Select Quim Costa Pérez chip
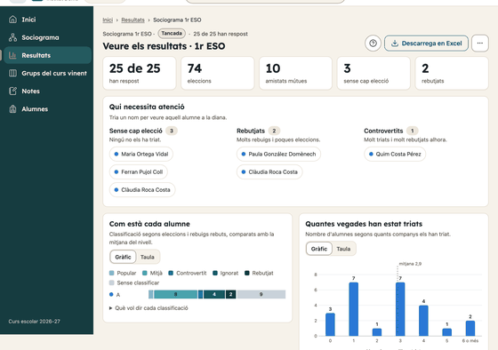The image size is (498, 350). (x=395, y=154)
